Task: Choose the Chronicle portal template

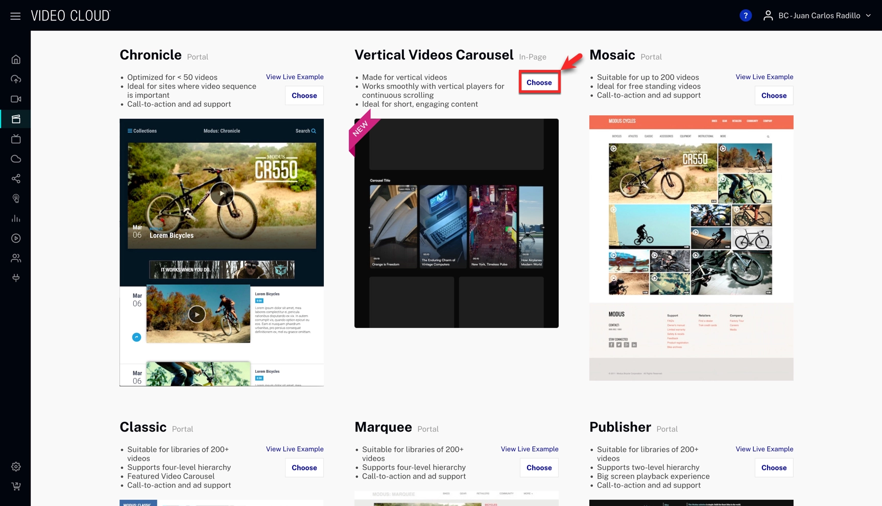Action: pos(304,95)
